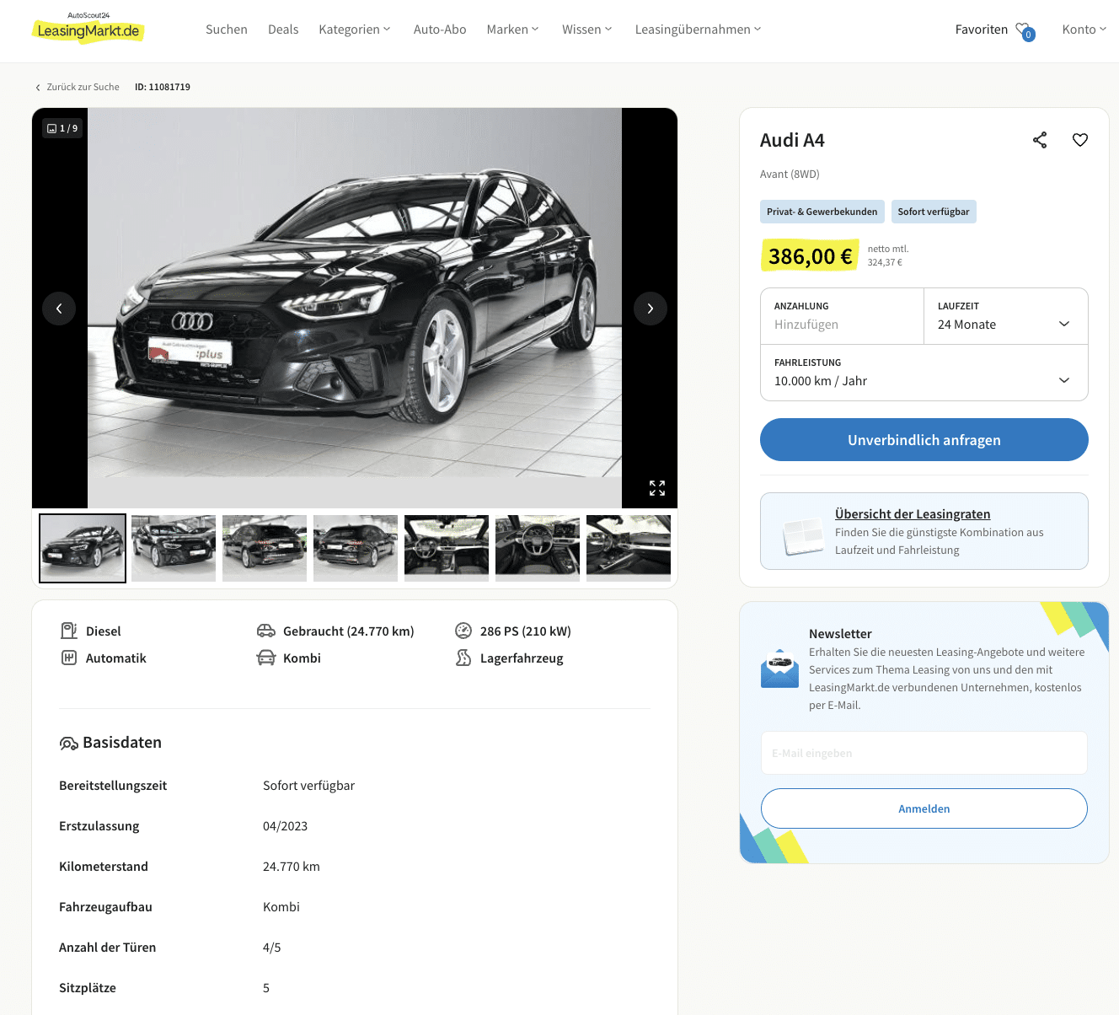This screenshot has height=1015, width=1119.
Task: Select the fifth thumbnail showing the interior
Action: (x=447, y=548)
